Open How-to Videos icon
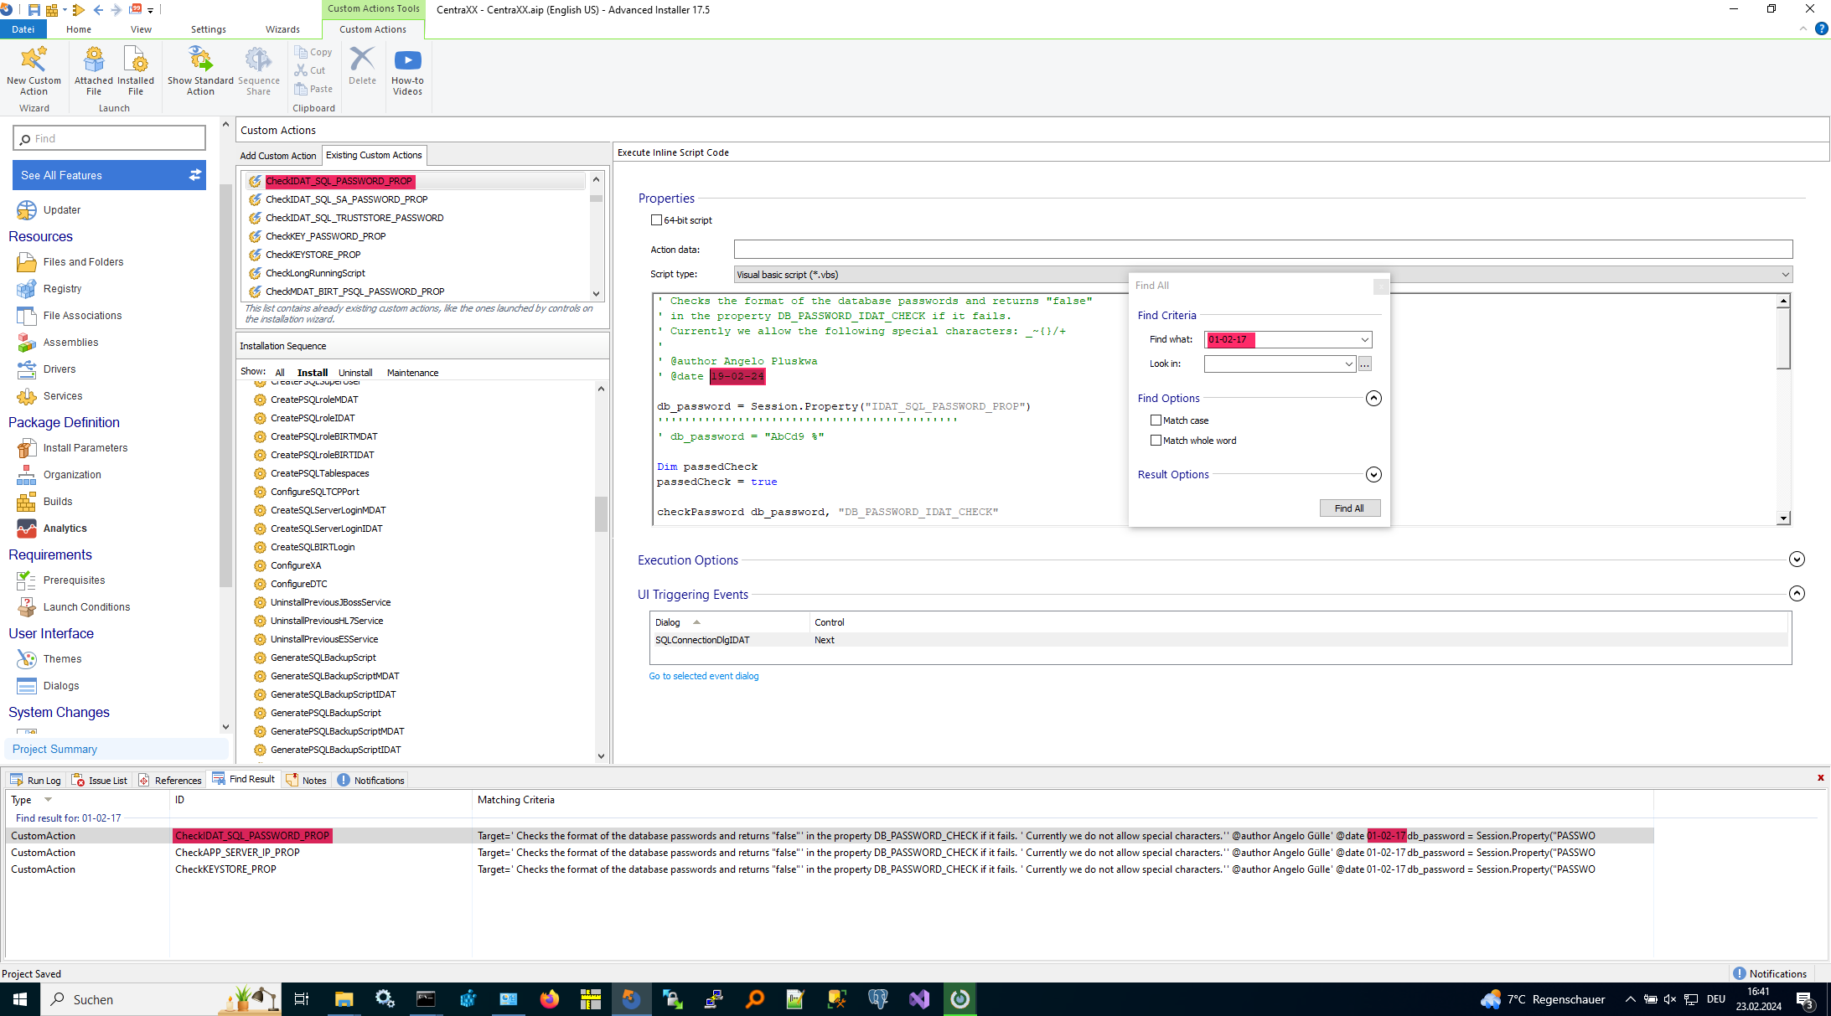Viewport: 1831px width, 1016px height. click(407, 60)
